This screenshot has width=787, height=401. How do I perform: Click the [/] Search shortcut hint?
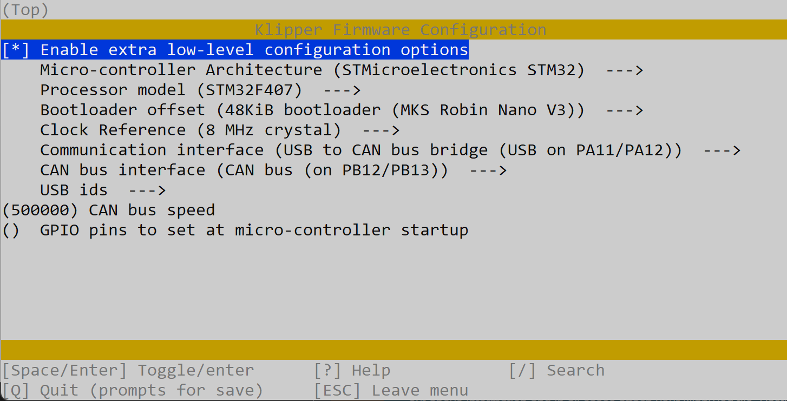[x=556, y=371]
